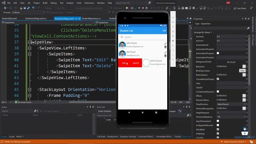
Task: Undo the last action
Action: (33, 8)
